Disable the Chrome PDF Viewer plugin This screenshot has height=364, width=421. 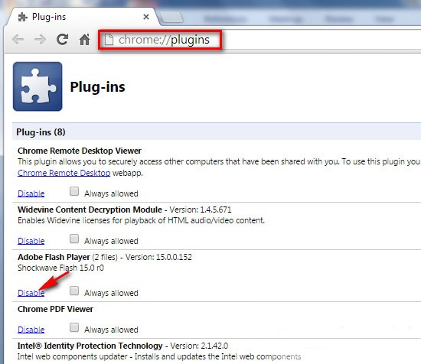point(31,330)
